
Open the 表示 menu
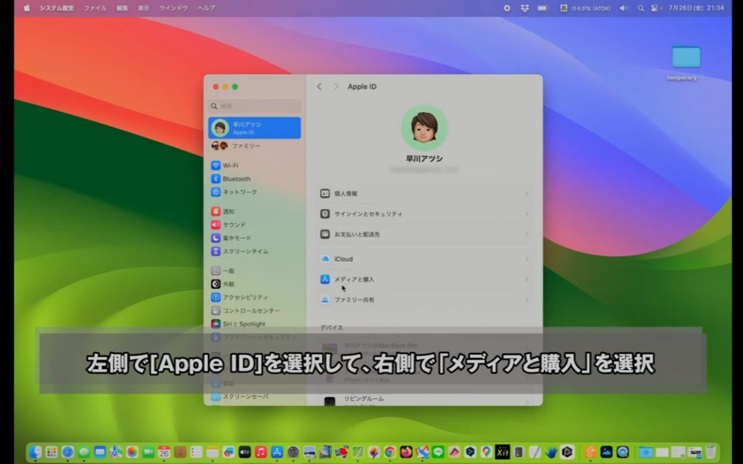point(144,8)
